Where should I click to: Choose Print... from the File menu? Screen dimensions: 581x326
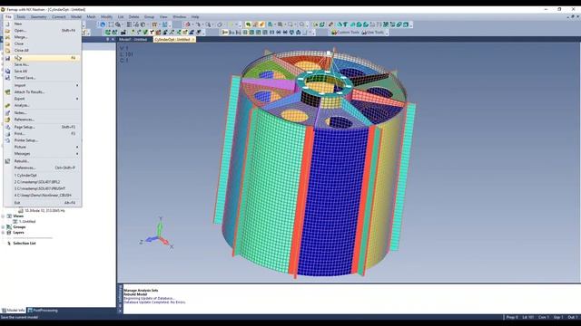point(43,133)
